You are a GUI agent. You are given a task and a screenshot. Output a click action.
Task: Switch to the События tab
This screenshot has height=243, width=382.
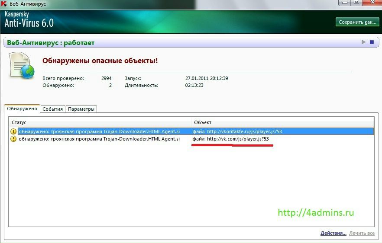(x=53, y=109)
